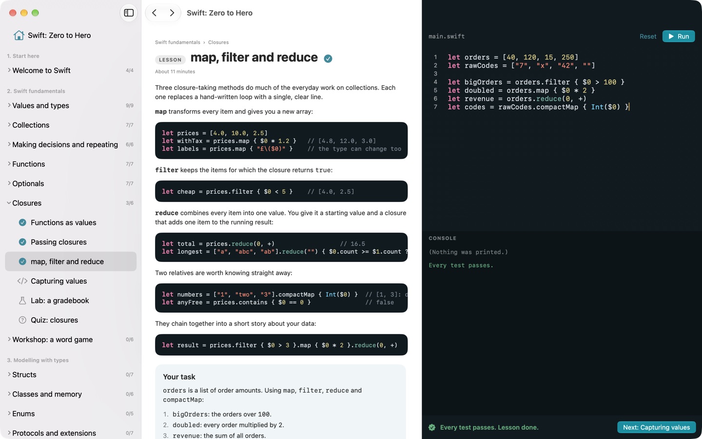Viewport: 702px width, 439px height.
Task: Toggle the sidebar panel icon
Action: (x=129, y=13)
